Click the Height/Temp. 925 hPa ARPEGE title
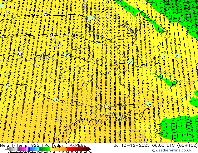Screen dimensions: 198x153 pos(43,146)
